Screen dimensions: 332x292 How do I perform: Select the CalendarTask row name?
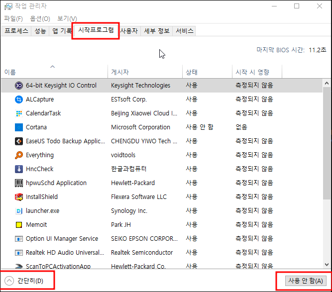[43, 113]
